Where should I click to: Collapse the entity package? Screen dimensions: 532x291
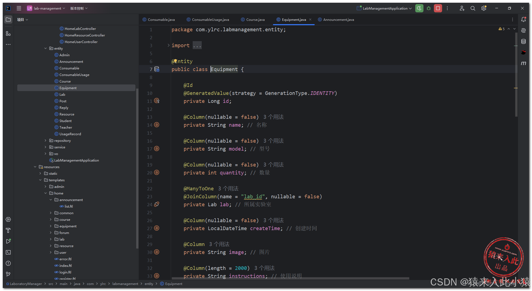(45, 48)
